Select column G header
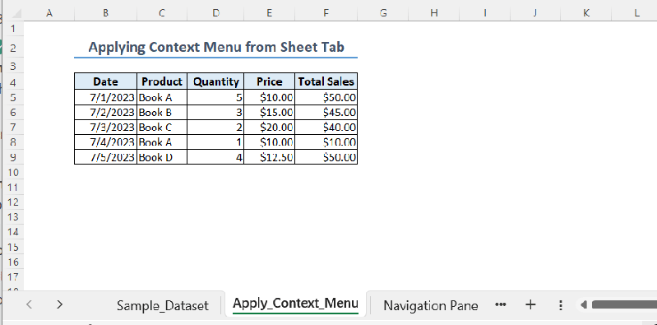The width and height of the screenshot is (657, 325). pyautogui.click(x=383, y=13)
